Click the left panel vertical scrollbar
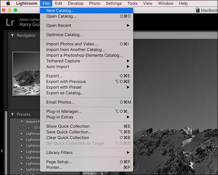The height and width of the screenshot is (175, 218). point(6,141)
